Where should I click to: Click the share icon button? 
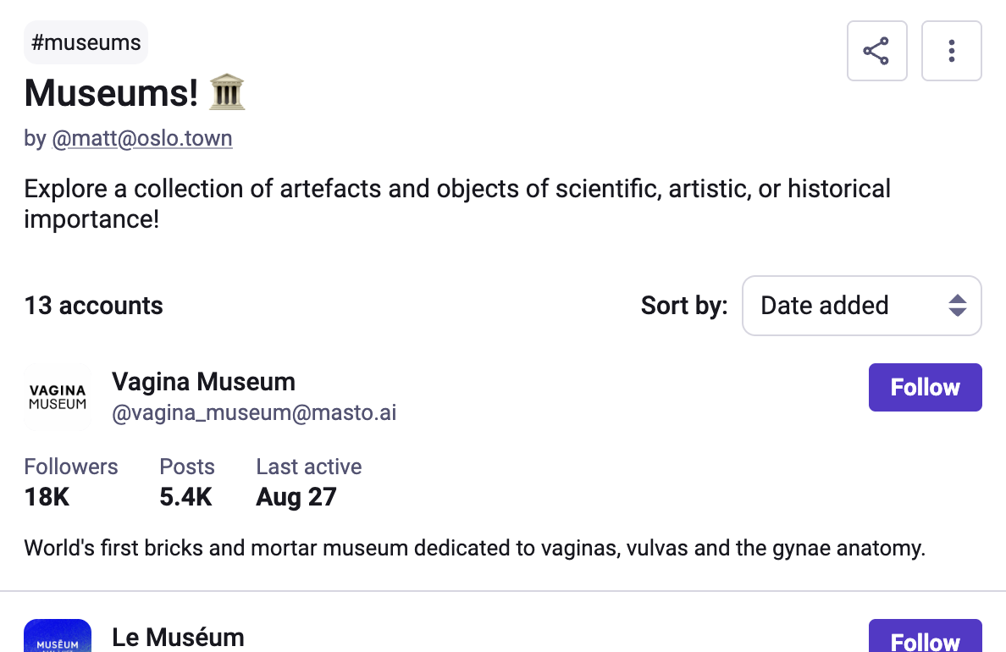coord(876,51)
